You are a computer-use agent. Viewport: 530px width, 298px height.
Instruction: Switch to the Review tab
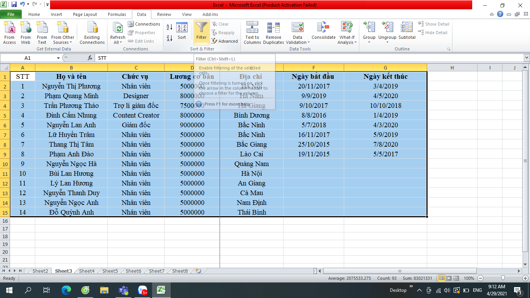(164, 14)
